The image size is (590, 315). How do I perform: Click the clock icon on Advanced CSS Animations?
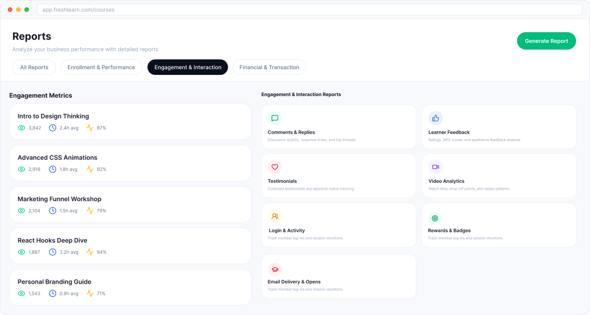tap(52, 169)
